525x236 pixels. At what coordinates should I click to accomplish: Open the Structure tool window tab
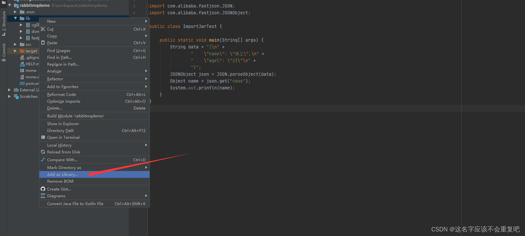click(4, 23)
